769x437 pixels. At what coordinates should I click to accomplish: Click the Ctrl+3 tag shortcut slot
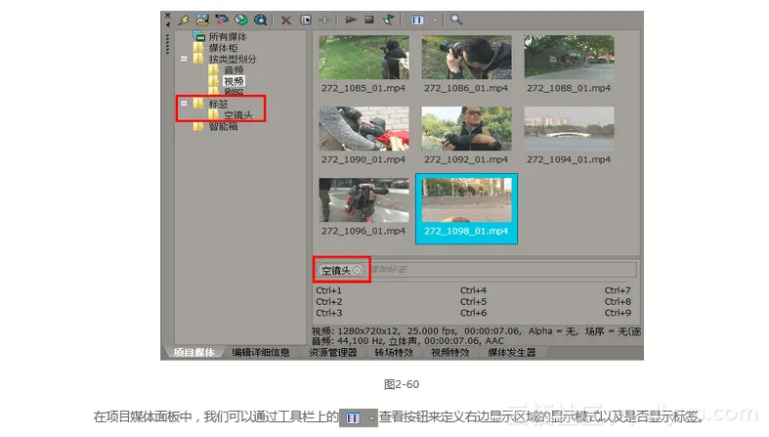[328, 313]
